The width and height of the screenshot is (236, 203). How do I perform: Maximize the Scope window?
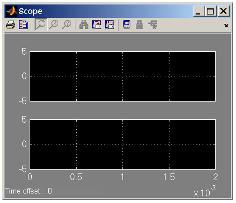[x=210, y=11]
